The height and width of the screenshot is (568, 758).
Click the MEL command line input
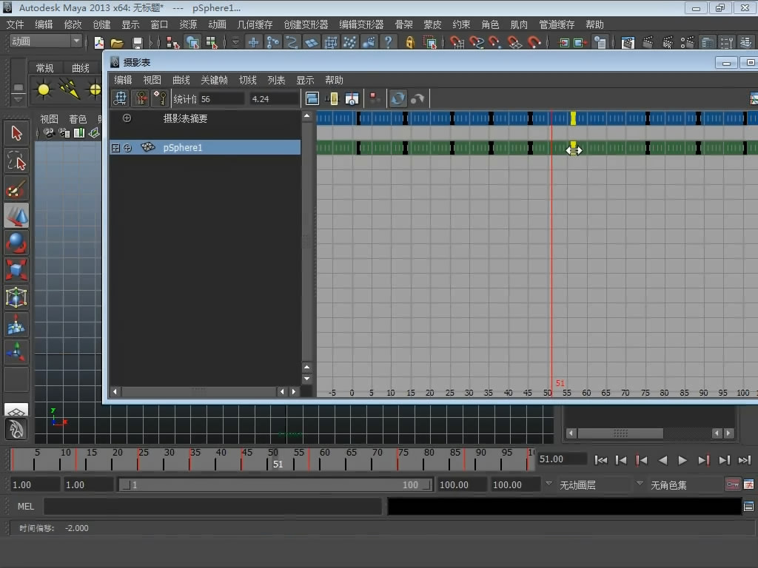pos(212,507)
